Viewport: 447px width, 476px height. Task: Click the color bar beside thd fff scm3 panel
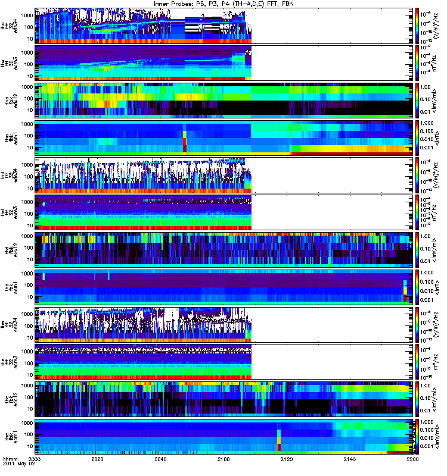(417, 212)
